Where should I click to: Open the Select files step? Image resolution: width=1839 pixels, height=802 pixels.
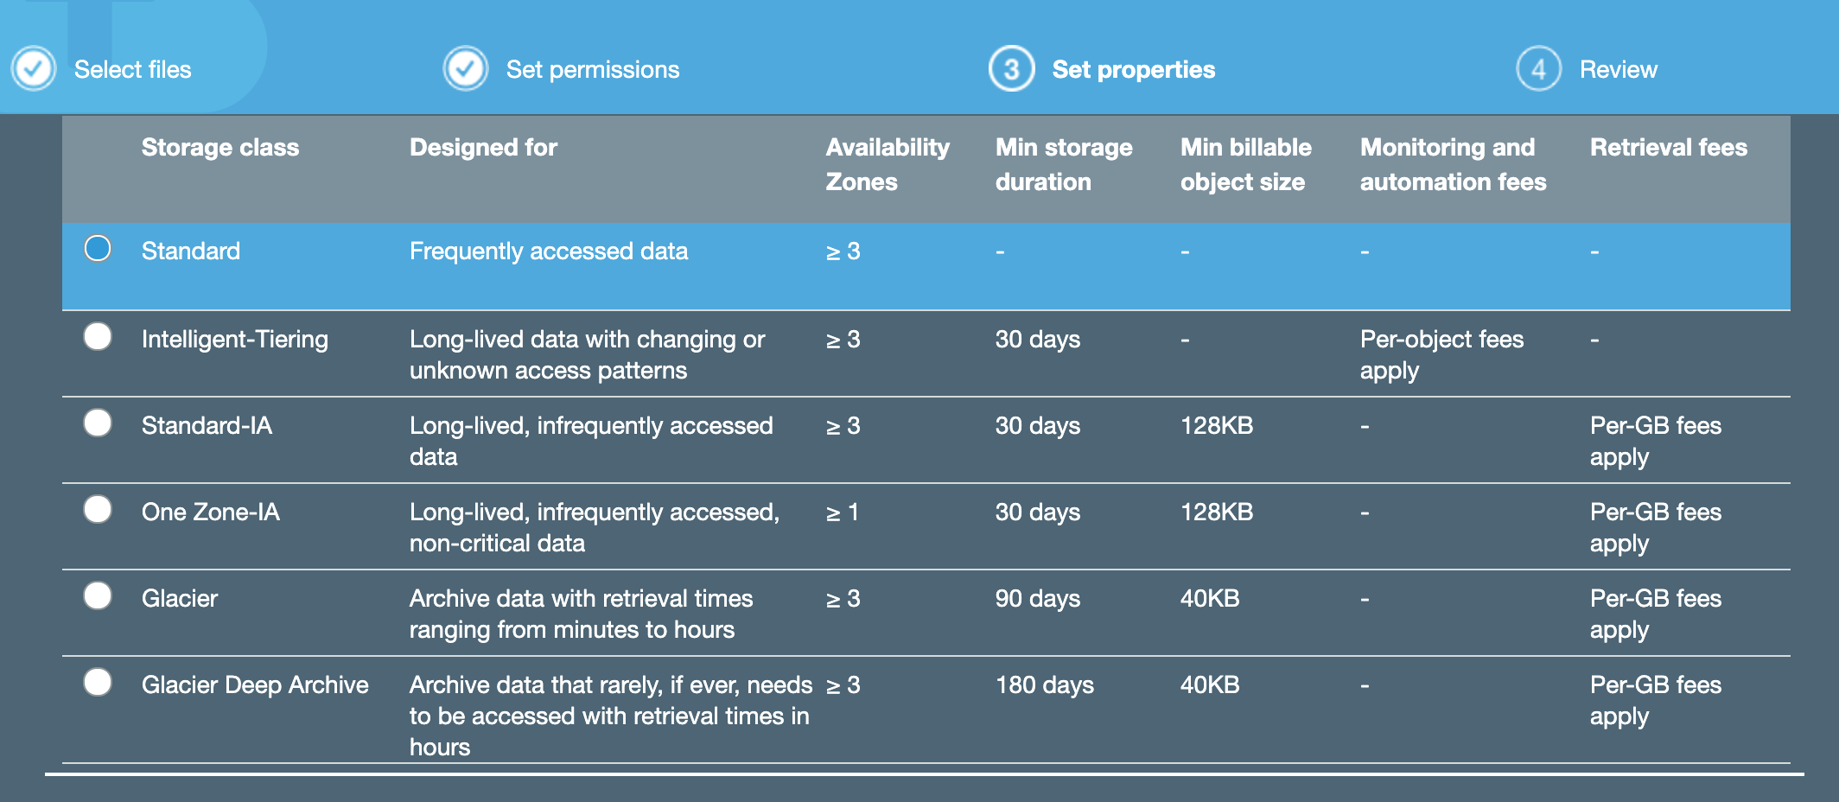tap(132, 69)
